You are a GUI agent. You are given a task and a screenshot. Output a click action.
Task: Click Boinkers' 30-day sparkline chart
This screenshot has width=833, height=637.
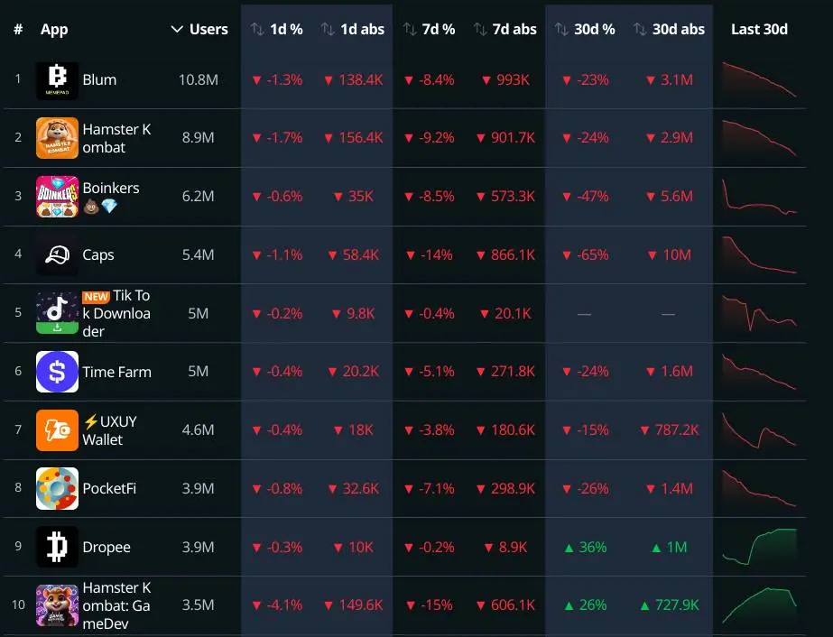tap(759, 197)
